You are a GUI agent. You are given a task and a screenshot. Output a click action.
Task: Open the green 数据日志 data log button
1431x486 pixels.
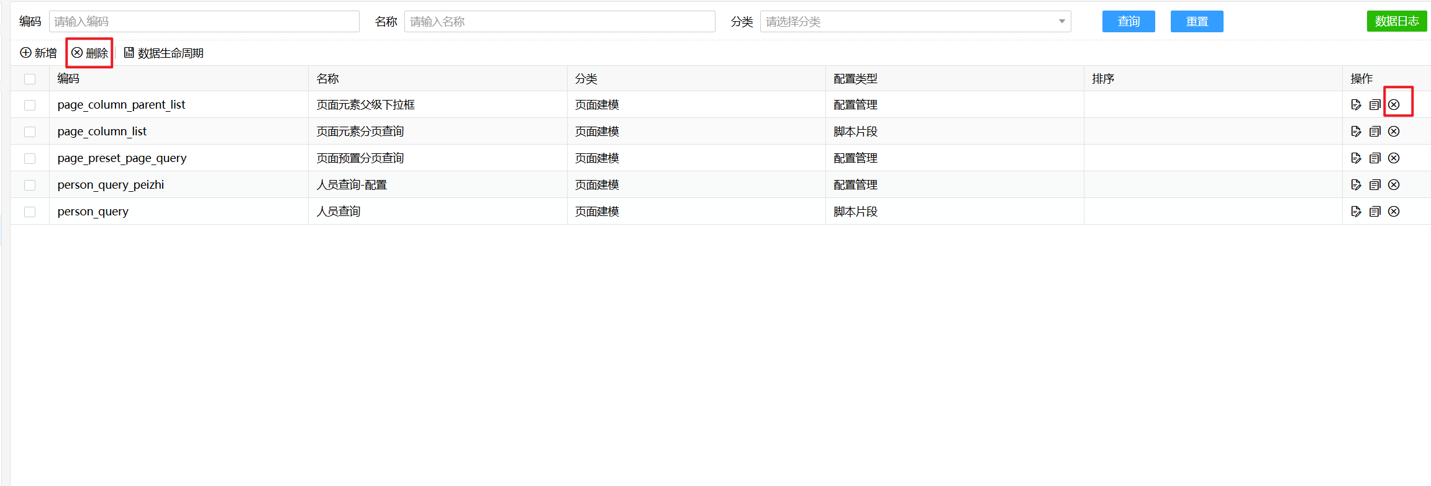point(1396,21)
